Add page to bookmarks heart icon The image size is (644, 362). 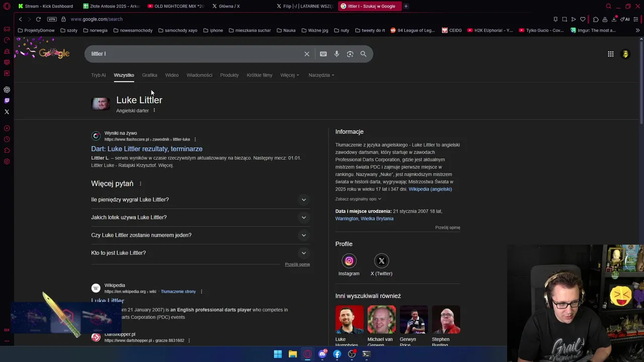tap(583, 19)
